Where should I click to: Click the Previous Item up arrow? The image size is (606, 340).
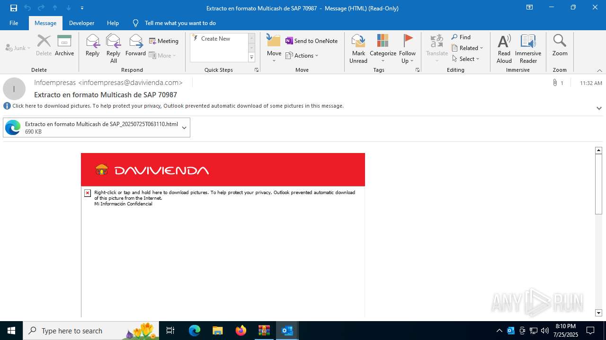(55, 8)
